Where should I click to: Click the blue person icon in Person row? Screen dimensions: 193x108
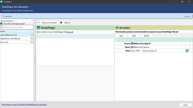pyautogui.click(x=132, y=43)
